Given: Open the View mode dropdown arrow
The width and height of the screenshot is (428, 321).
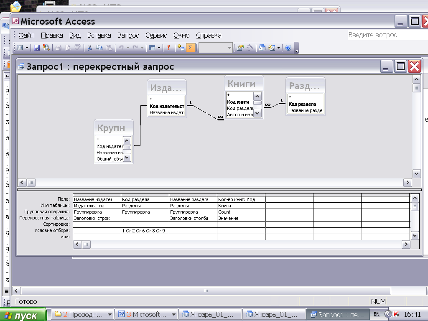Looking at the screenshot, I should (x=27, y=48).
